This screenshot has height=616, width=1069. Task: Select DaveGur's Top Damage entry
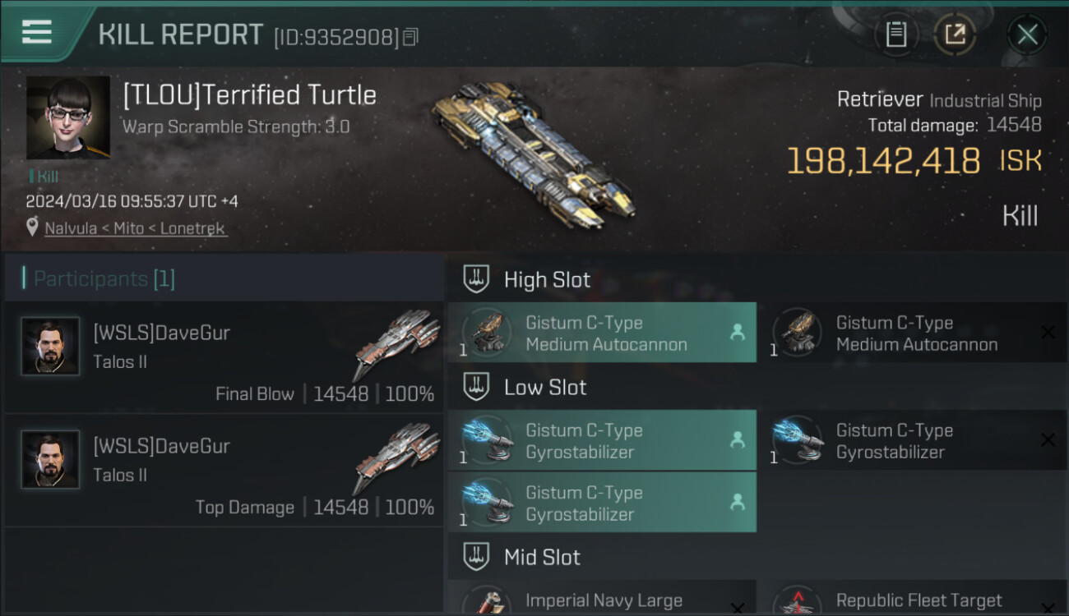224,470
